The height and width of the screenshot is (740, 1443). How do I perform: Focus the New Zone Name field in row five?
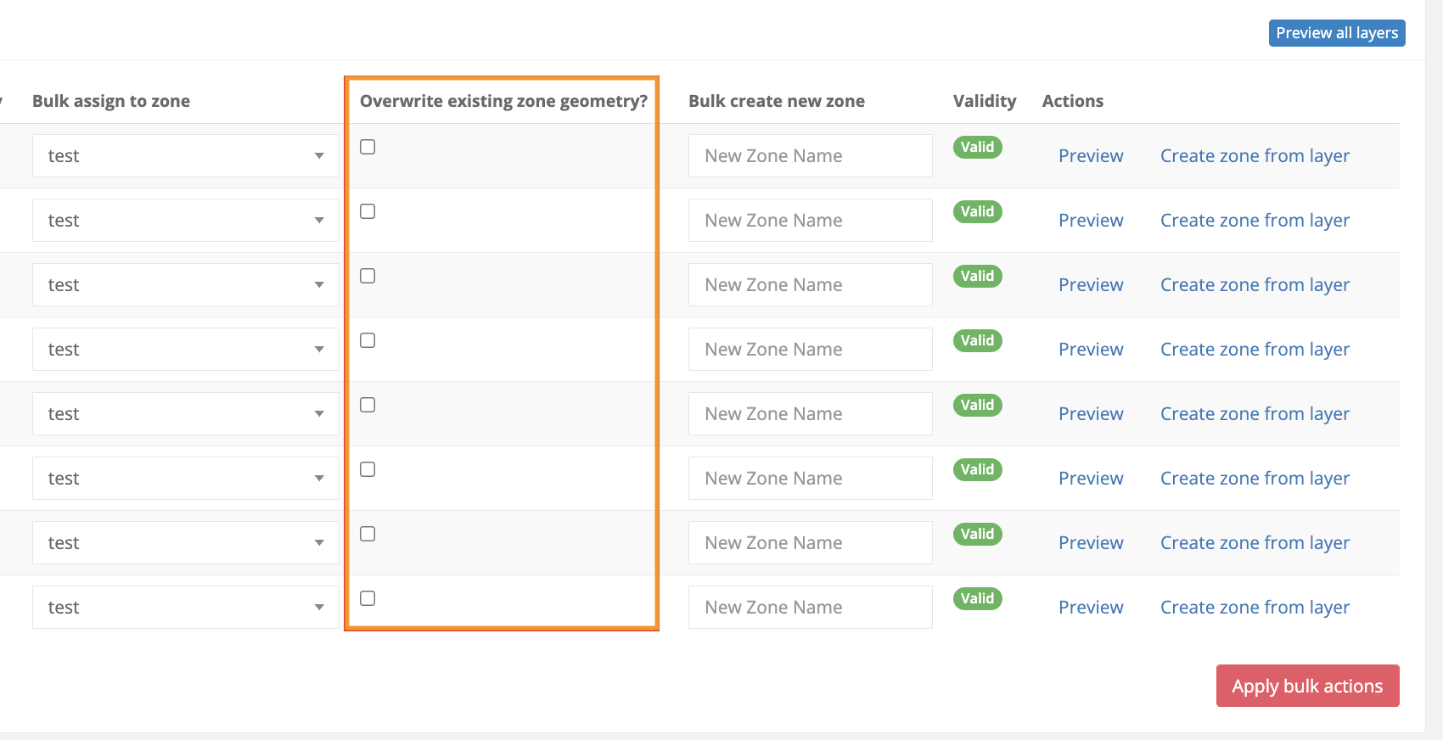click(x=810, y=414)
